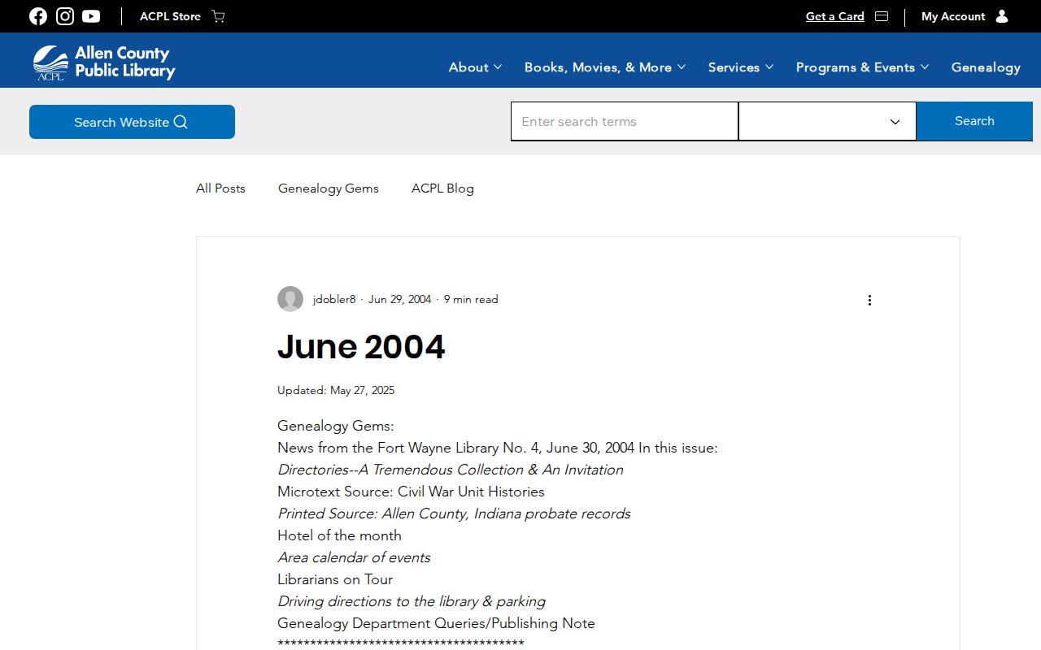1041x650 pixels.
Task: Open the ACPL Facebook page
Action: pos(38,16)
